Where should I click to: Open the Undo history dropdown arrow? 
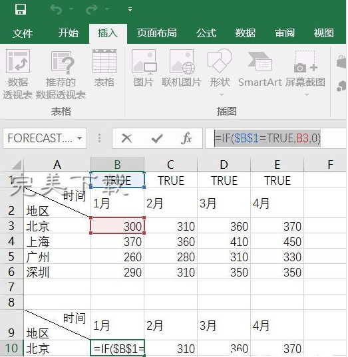pyautogui.click(x=71, y=9)
